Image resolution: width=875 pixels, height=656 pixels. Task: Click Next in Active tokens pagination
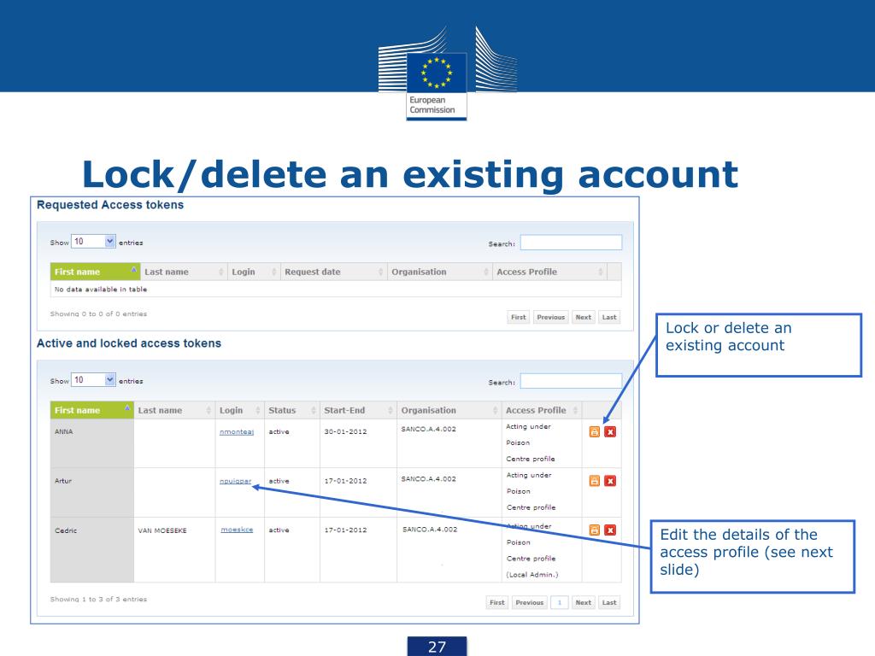(x=583, y=602)
